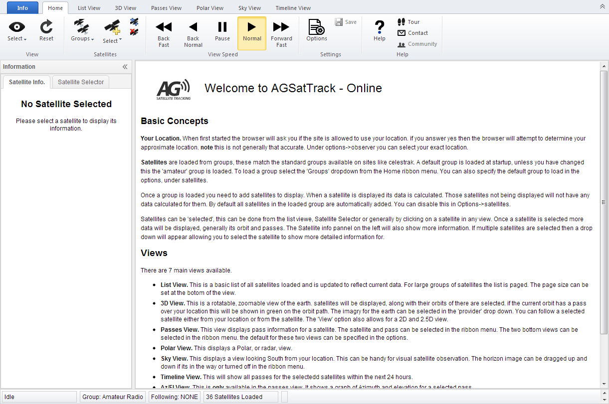Switch to the Home ribbon tab
The image size is (609, 404).
tap(55, 8)
